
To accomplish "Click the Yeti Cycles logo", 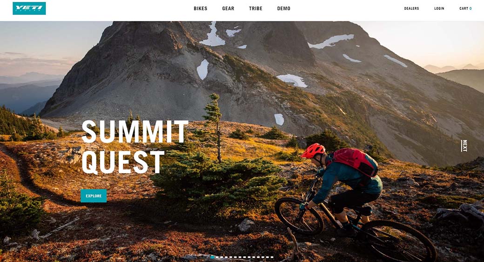I will point(29,8).
